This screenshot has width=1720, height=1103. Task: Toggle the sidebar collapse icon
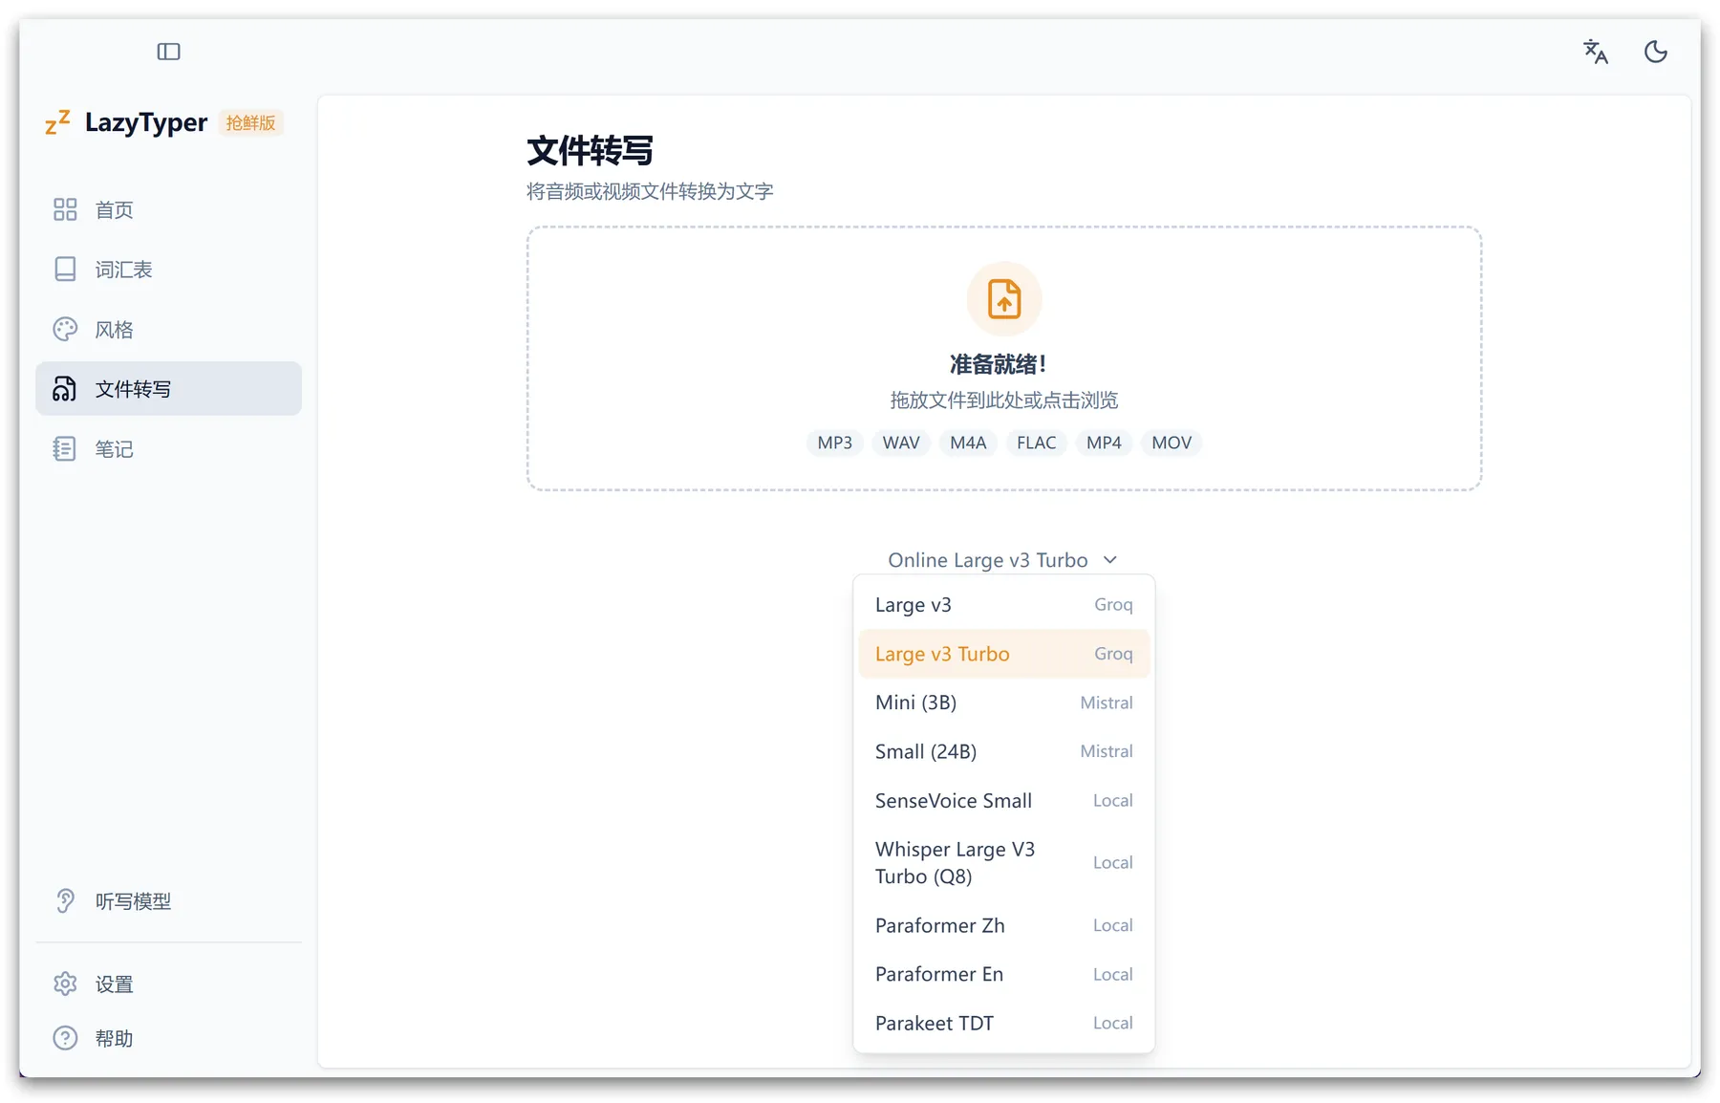tap(168, 52)
